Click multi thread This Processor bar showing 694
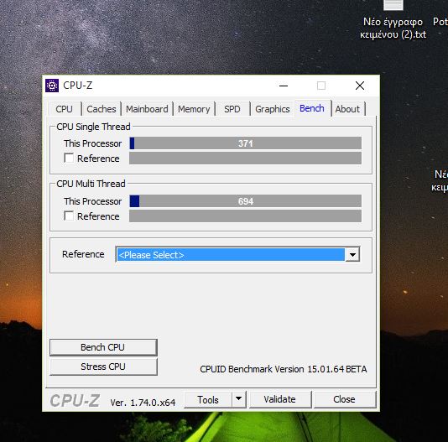The height and width of the screenshot is (442, 448). click(246, 201)
